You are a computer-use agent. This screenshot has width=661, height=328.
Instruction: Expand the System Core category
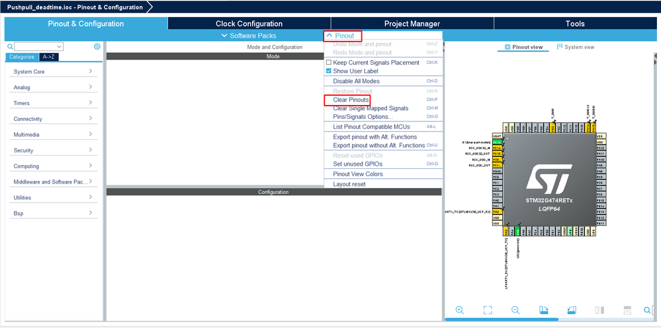point(53,71)
